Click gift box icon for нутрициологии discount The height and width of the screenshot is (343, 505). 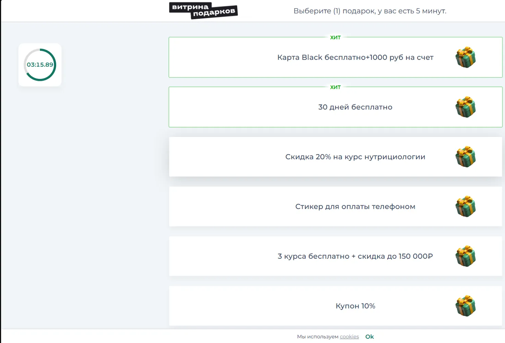pyautogui.click(x=466, y=157)
